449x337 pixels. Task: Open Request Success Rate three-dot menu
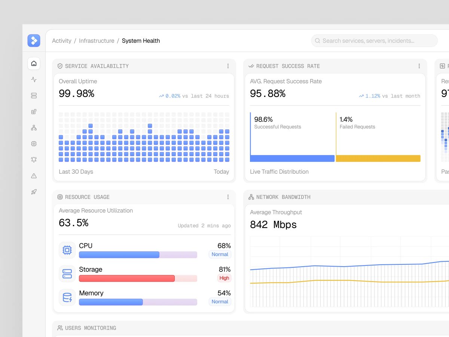[419, 66]
